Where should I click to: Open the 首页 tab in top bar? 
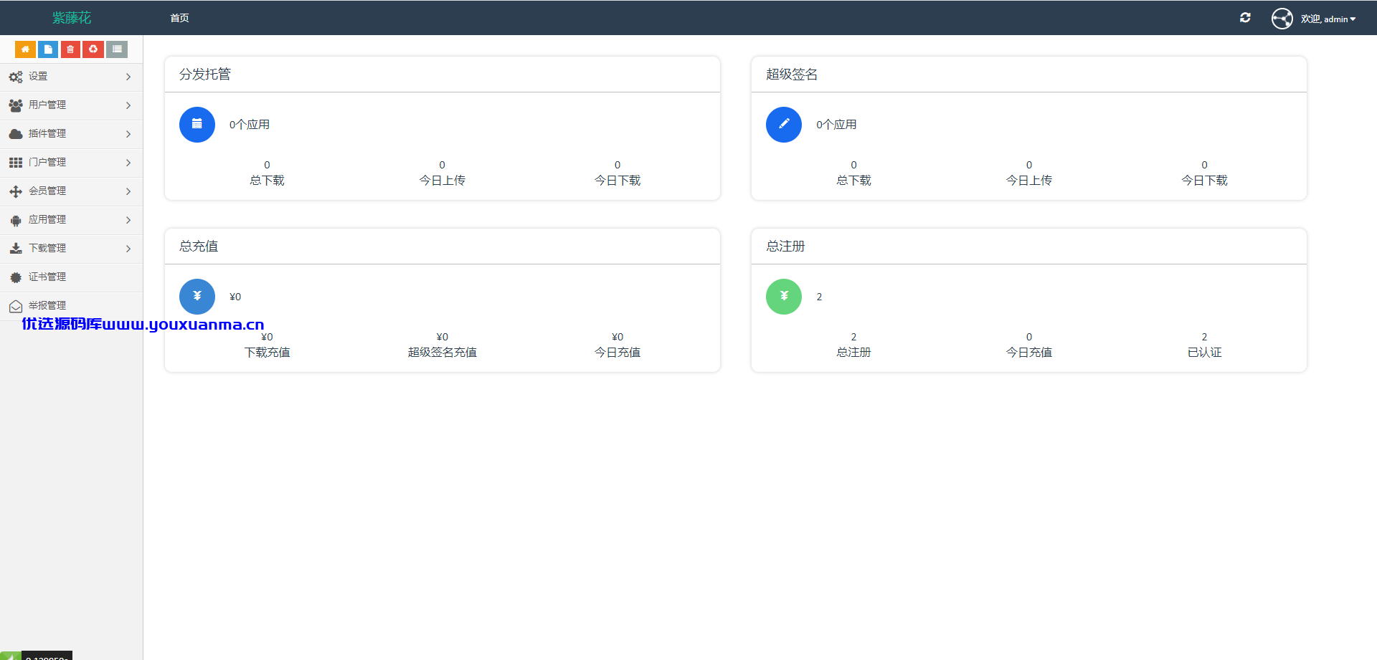point(179,18)
